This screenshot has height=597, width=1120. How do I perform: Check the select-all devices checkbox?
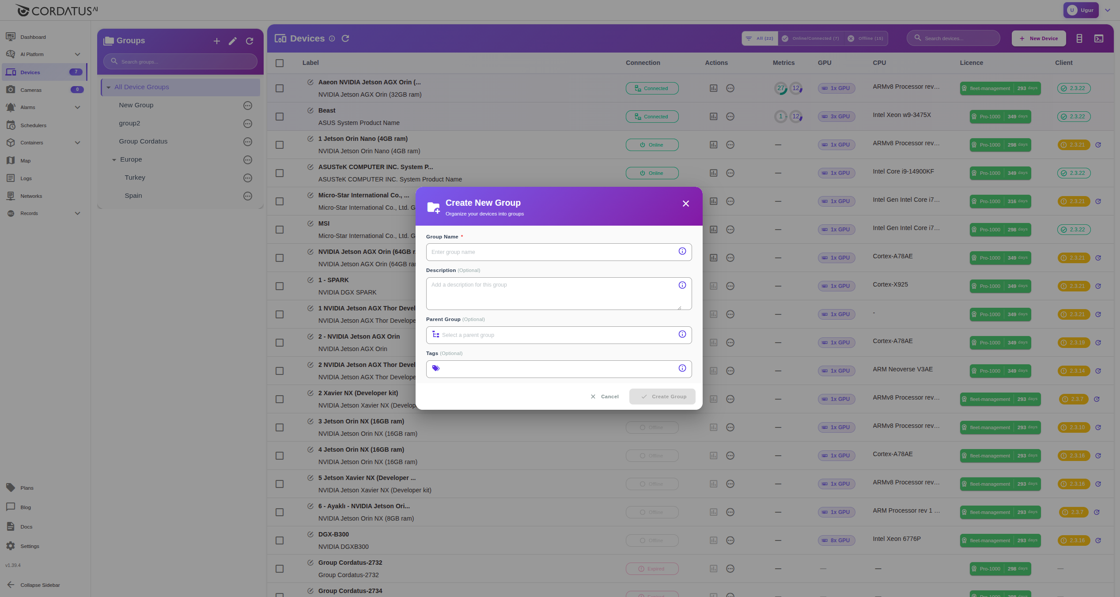[280, 63]
